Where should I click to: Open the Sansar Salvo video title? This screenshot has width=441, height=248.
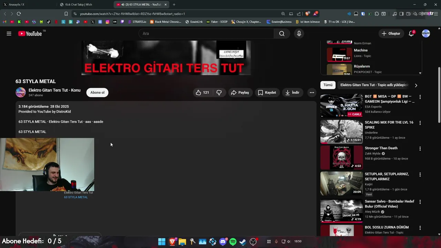(389, 204)
